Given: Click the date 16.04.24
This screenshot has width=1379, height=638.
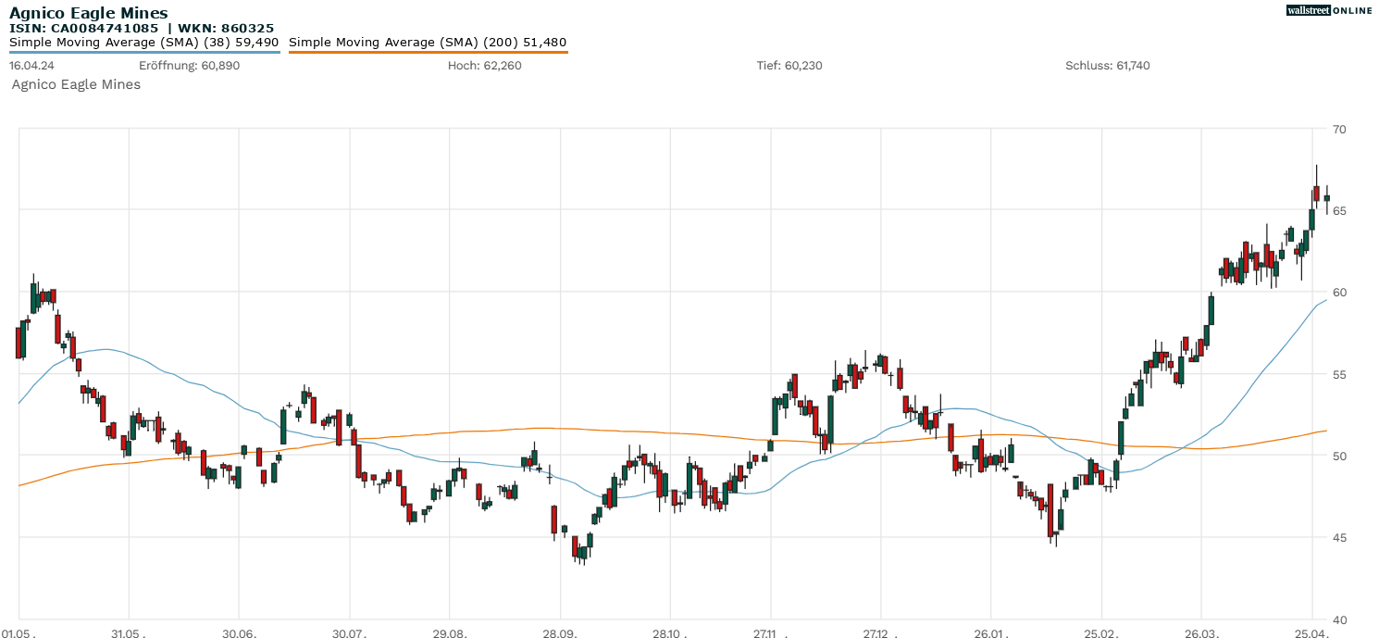Looking at the screenshot, I should [31, 66].
